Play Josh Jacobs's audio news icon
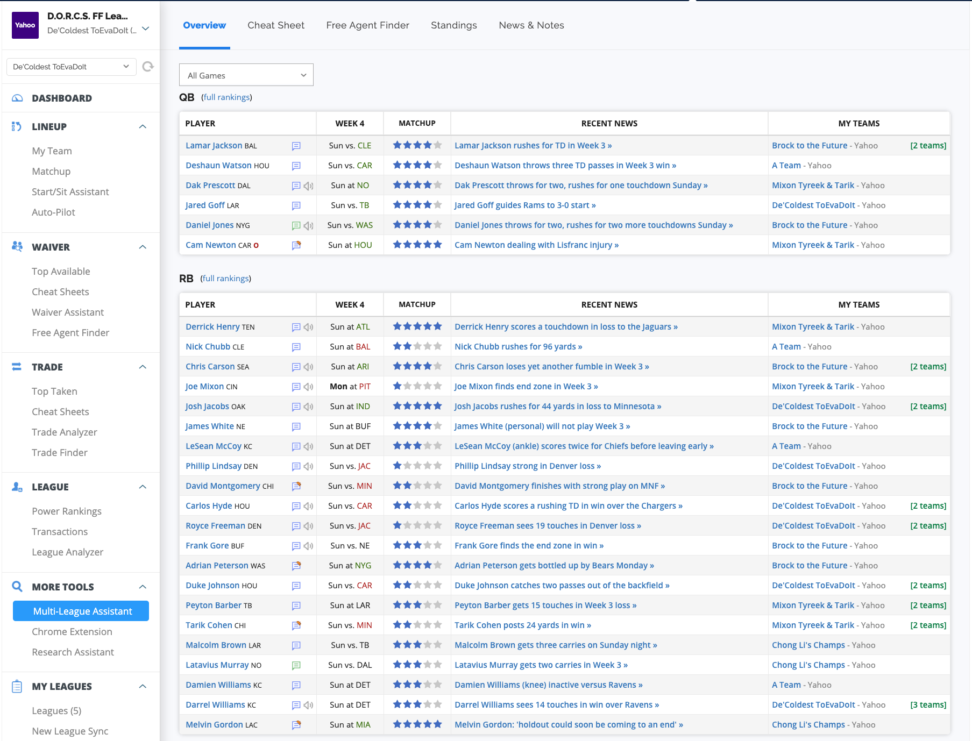 coord(308,407)
